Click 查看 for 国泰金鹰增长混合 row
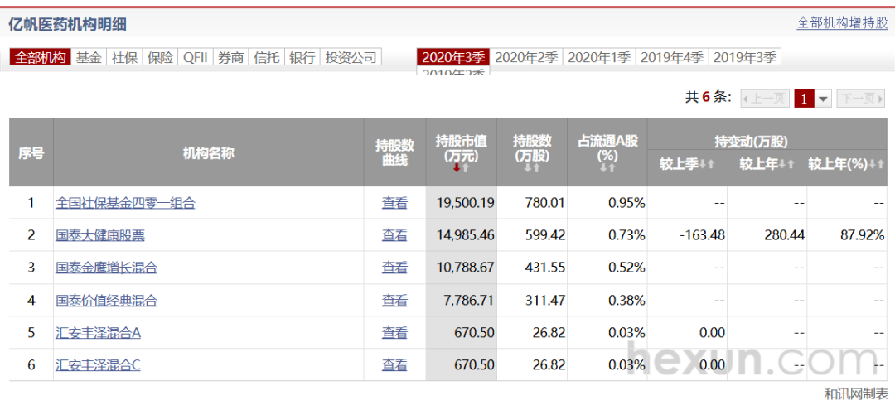The width and height of the screenshot is (895, 405). [x=394, y=267]
